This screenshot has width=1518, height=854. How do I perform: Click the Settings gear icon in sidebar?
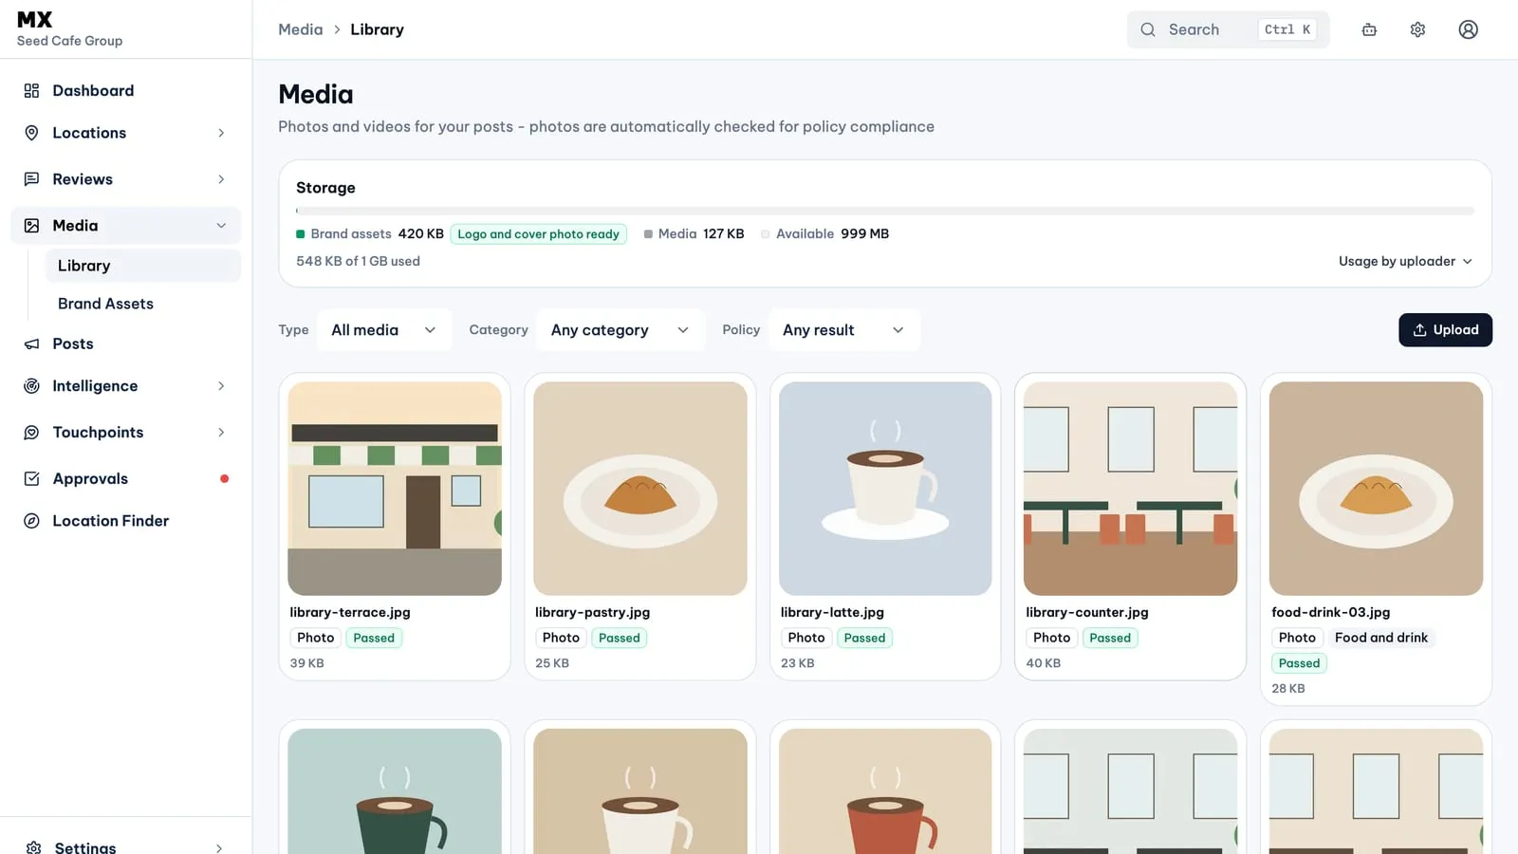(x=34, y=847)
